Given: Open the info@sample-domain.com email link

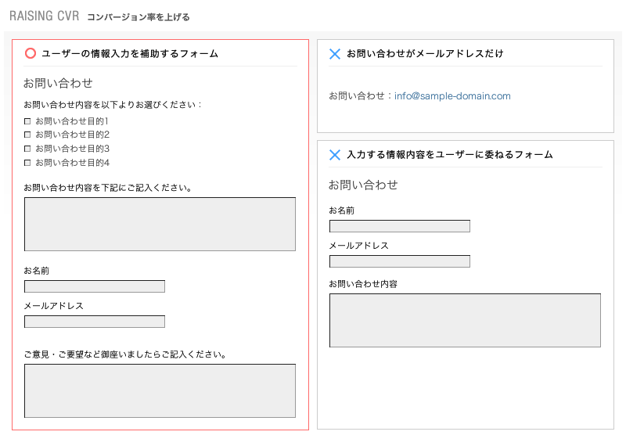Looking at the screenshot, I should click(452, 95).
